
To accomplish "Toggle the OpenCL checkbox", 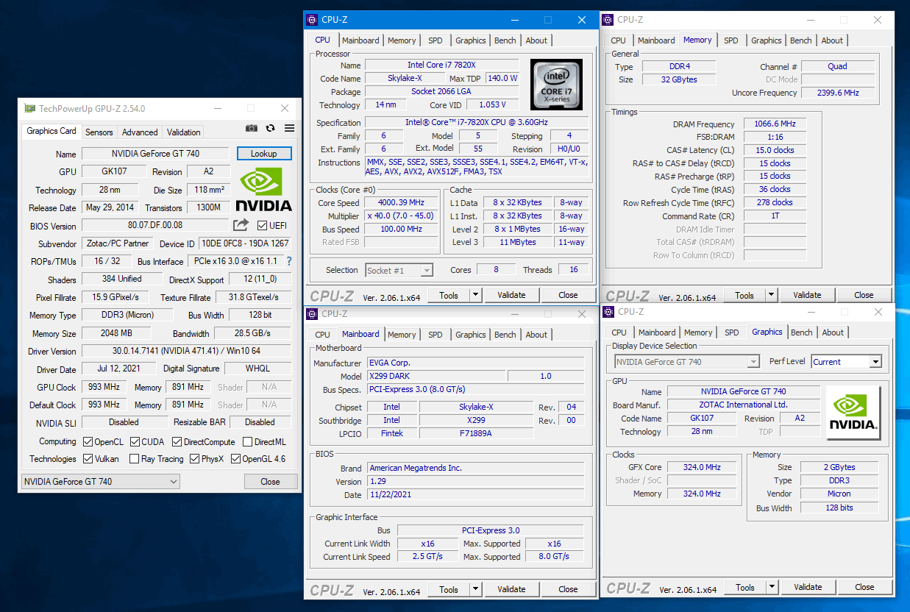I will tap(88, 442).
